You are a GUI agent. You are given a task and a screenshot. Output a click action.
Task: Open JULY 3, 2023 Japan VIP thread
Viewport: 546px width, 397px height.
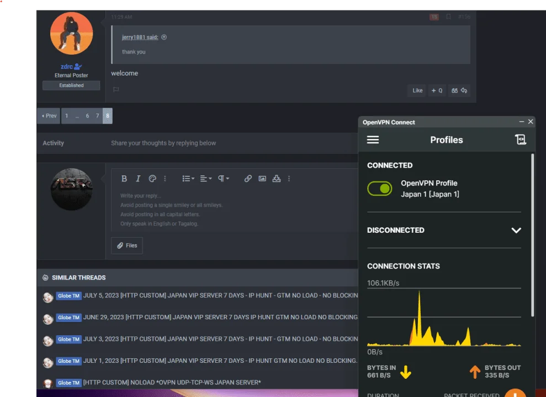coord(220,339)
